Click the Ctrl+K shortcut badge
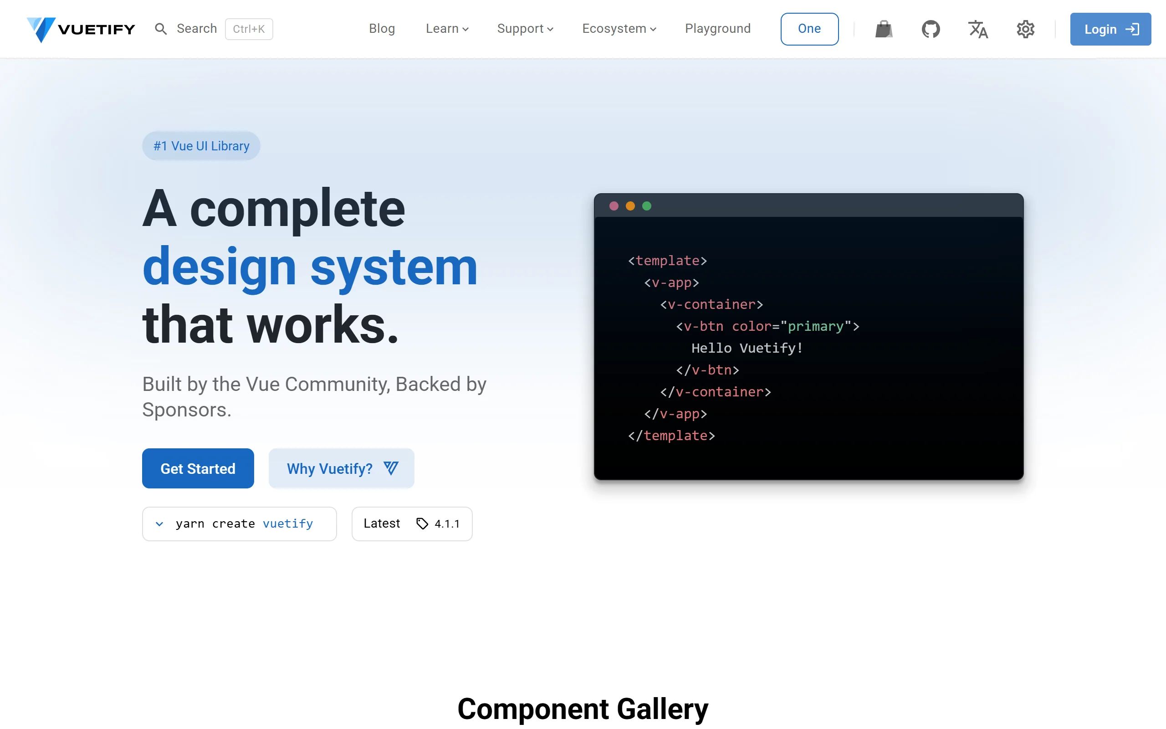The width and height of the screenshot is (1166, 729). [x=249, y=29]
